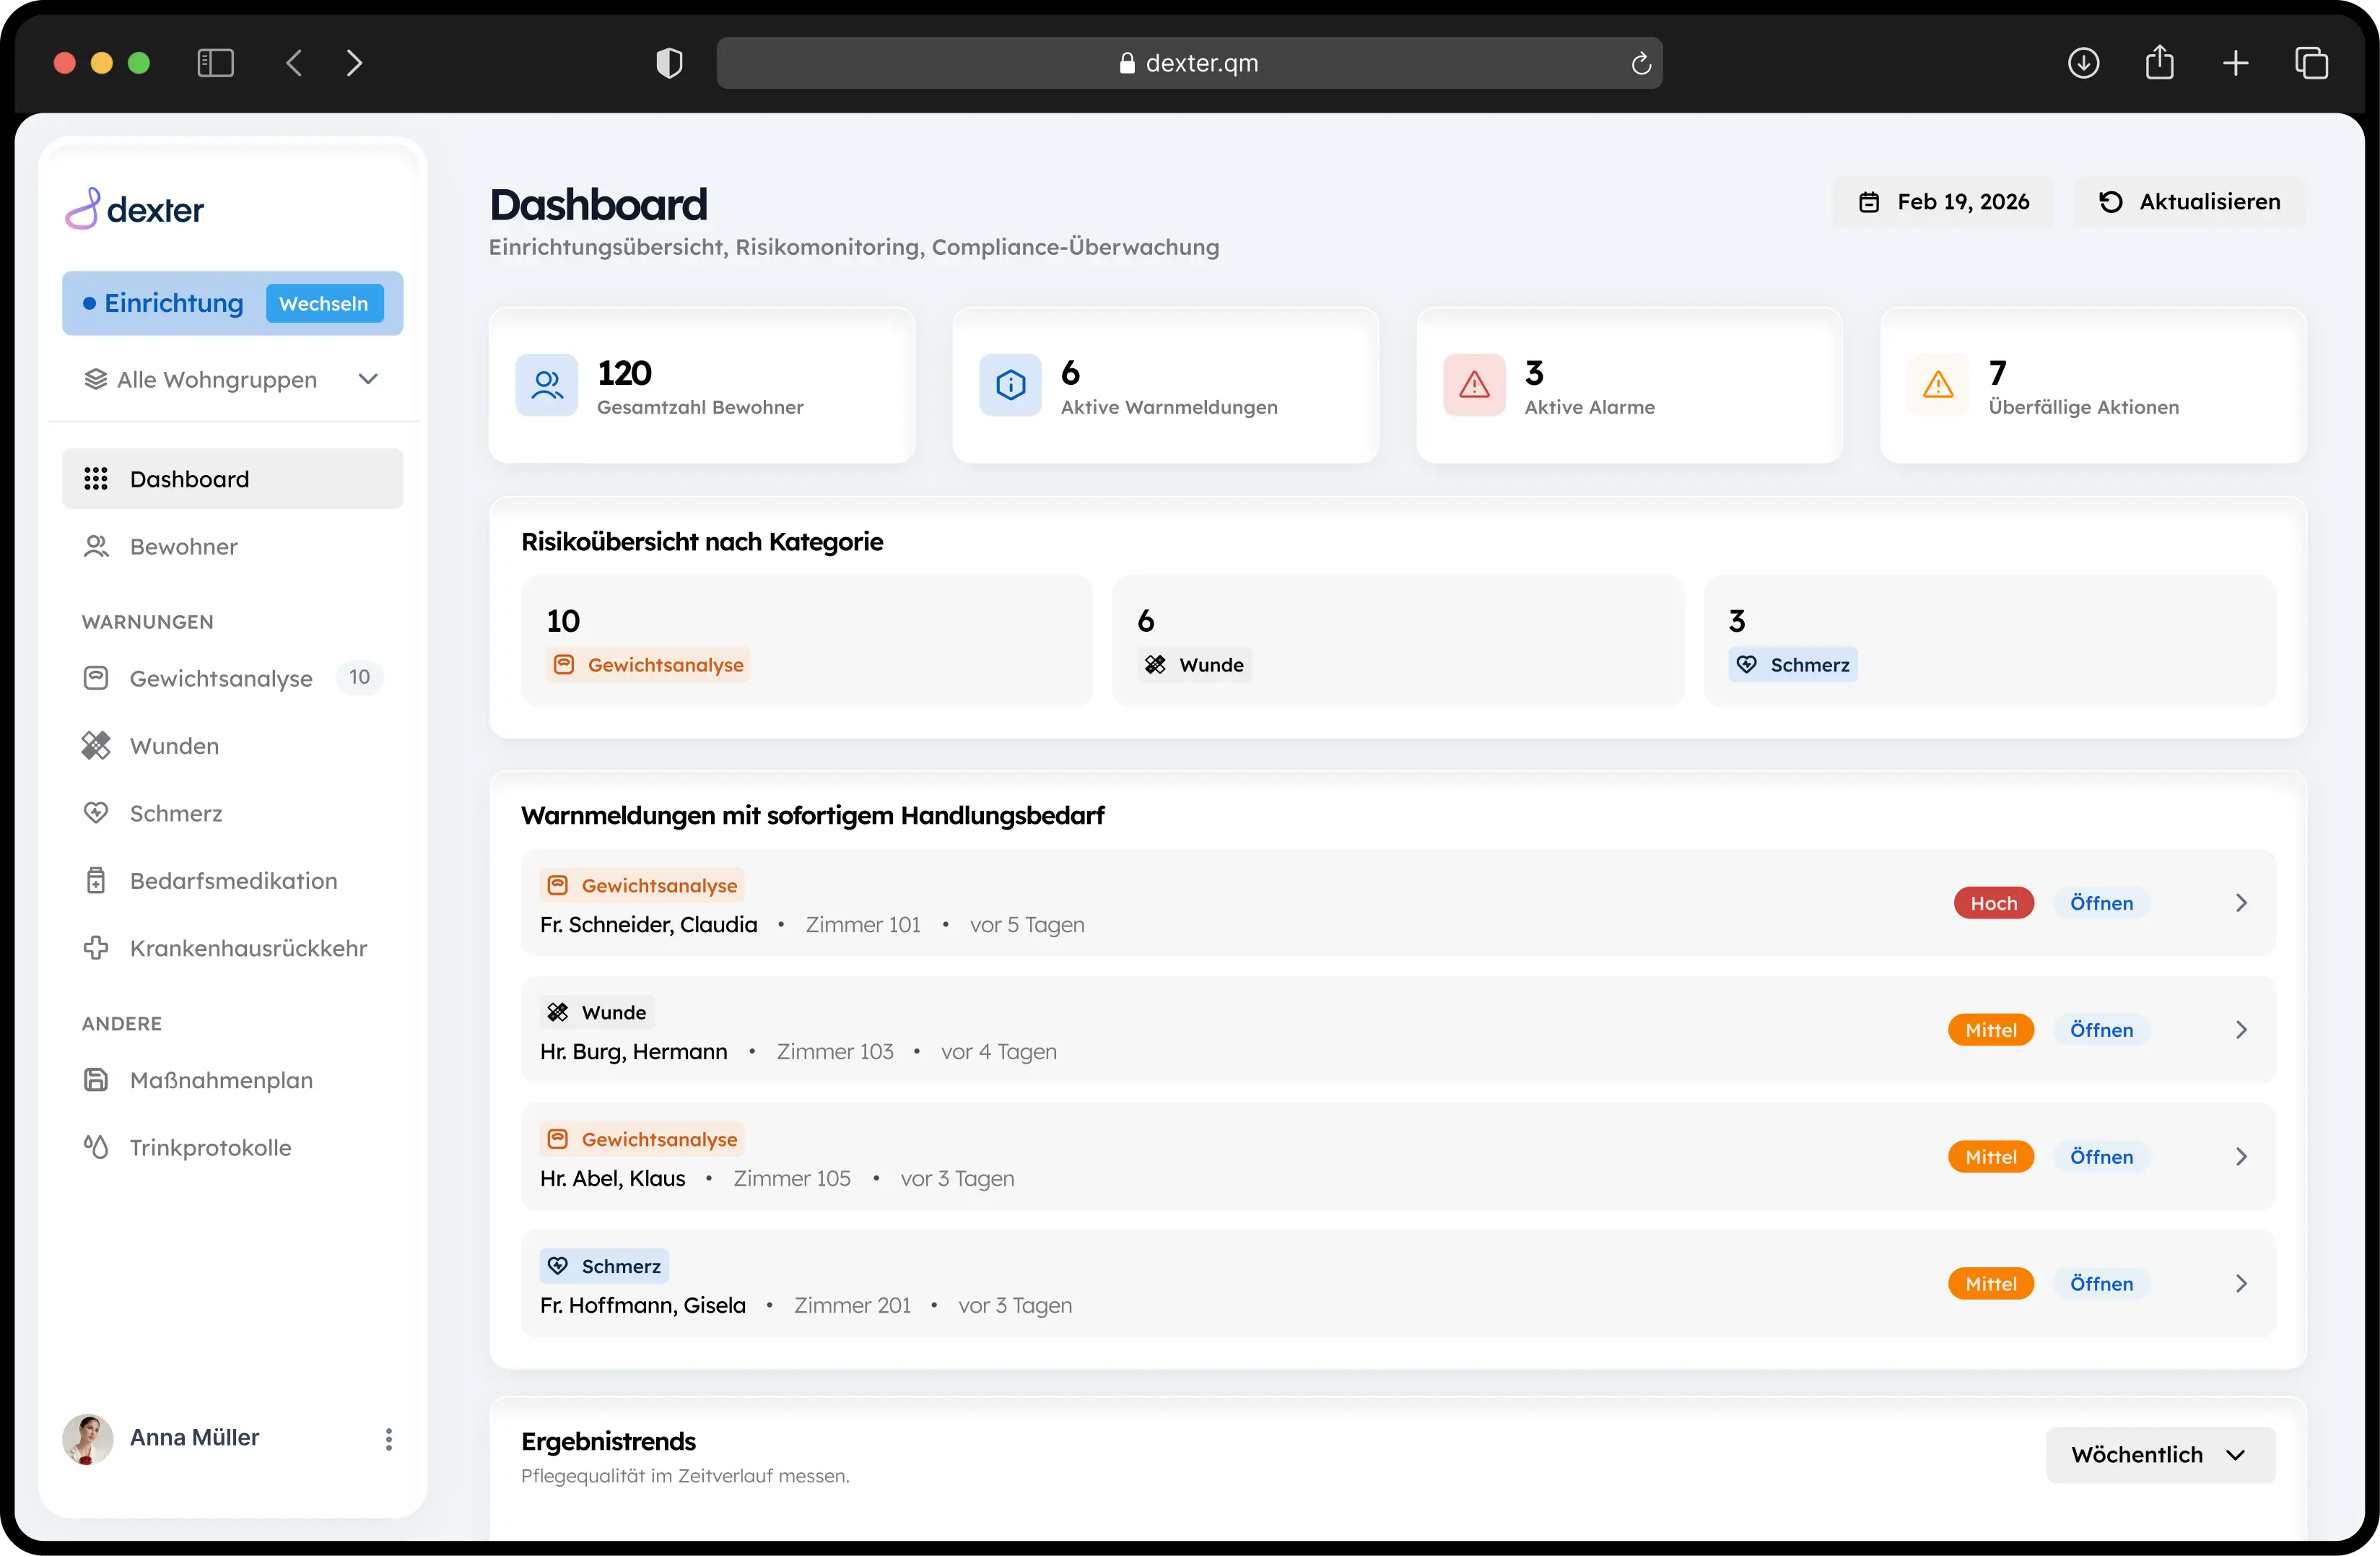Open Trinkprotokolle menu item

[x=232, y=1147]
